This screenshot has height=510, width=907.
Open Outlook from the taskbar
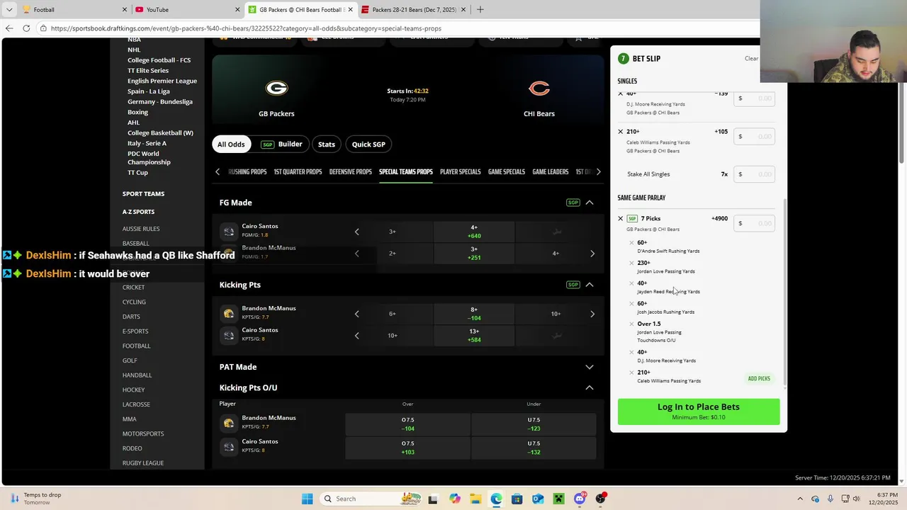click(x=538, y=499)
